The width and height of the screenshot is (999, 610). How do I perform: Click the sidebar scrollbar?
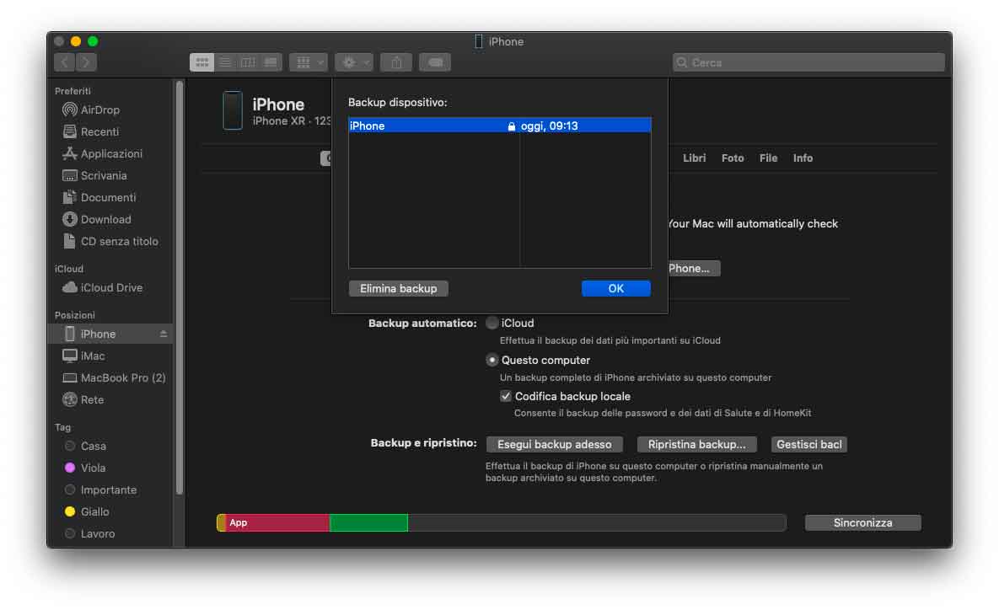point(180,286)
